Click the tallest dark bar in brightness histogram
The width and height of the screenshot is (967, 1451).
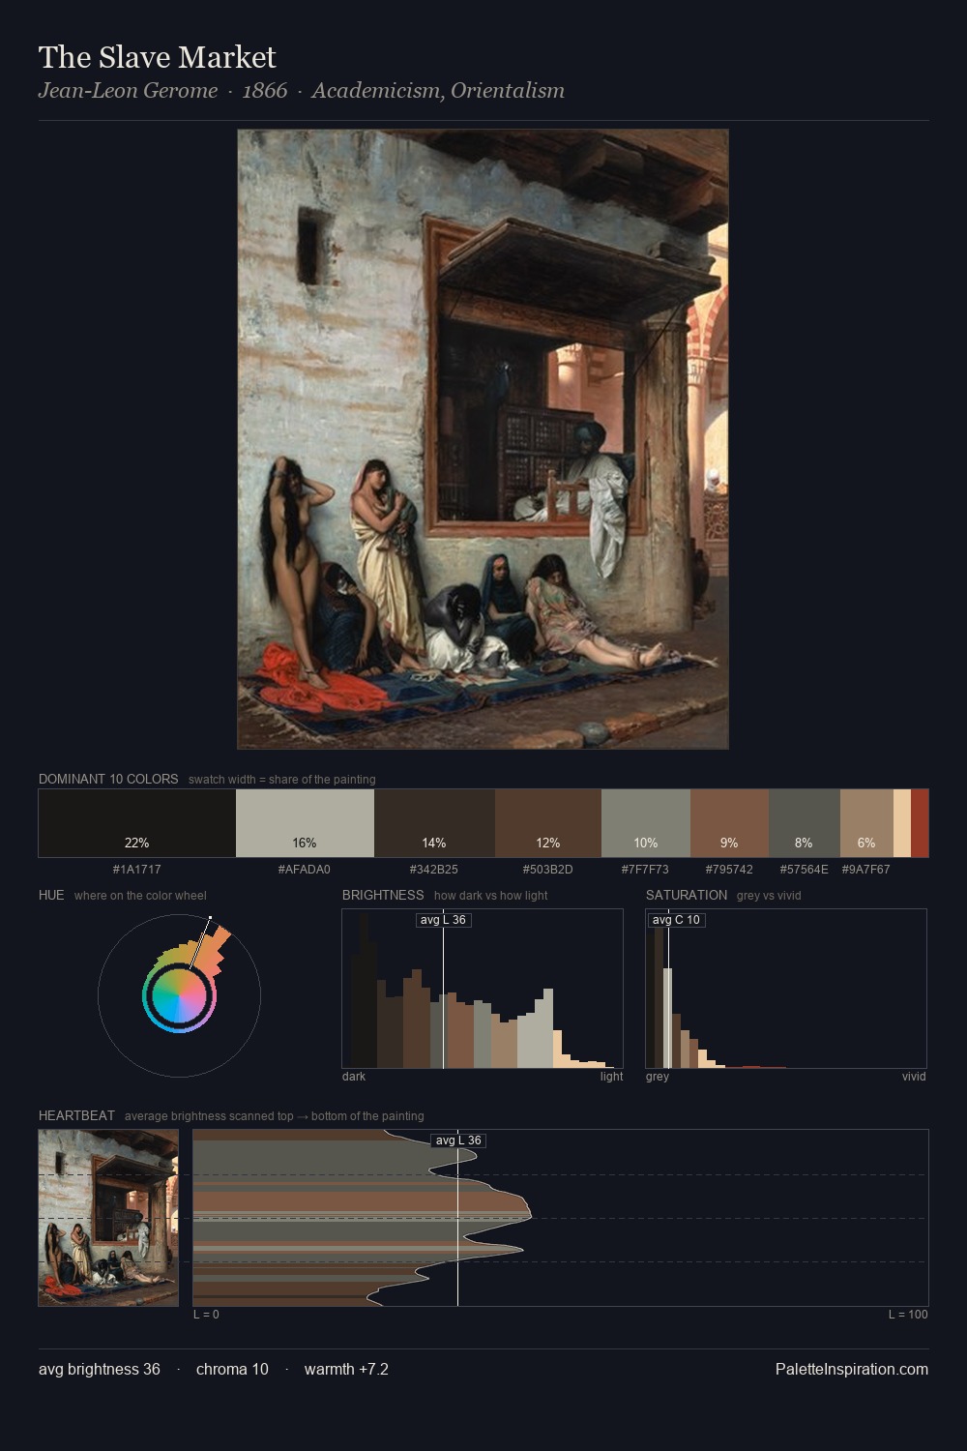pyautogui.click(x=364, y=991)
